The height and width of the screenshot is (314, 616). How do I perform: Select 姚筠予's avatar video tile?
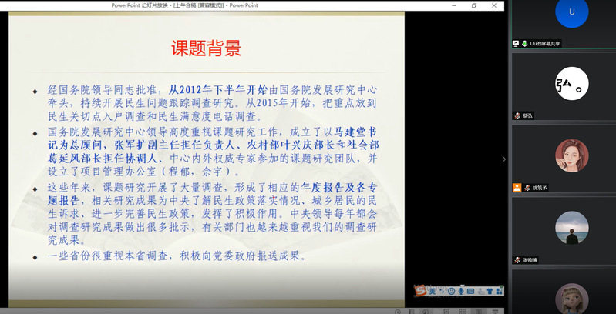pyautogui.click(x=571, y=156)
